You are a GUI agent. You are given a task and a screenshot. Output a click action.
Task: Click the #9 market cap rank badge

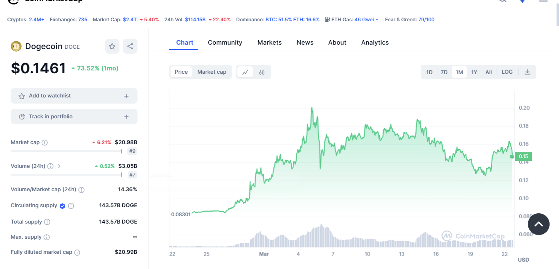[x=132, y=151]
